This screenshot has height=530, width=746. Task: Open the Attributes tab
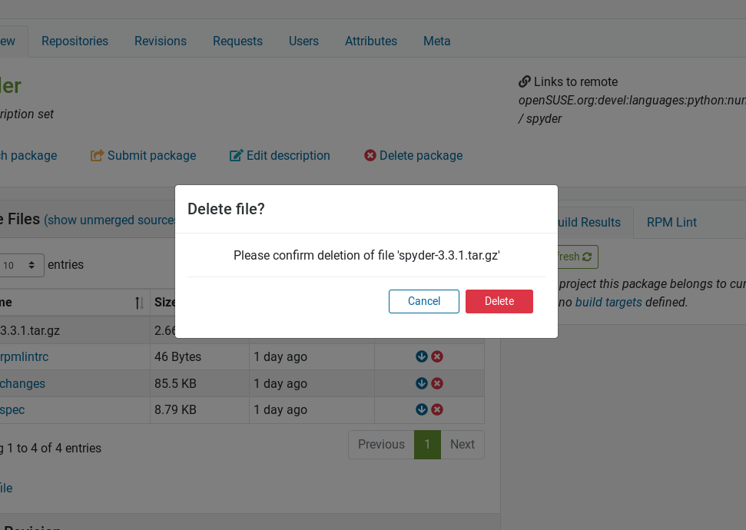(x=371, y=41)
